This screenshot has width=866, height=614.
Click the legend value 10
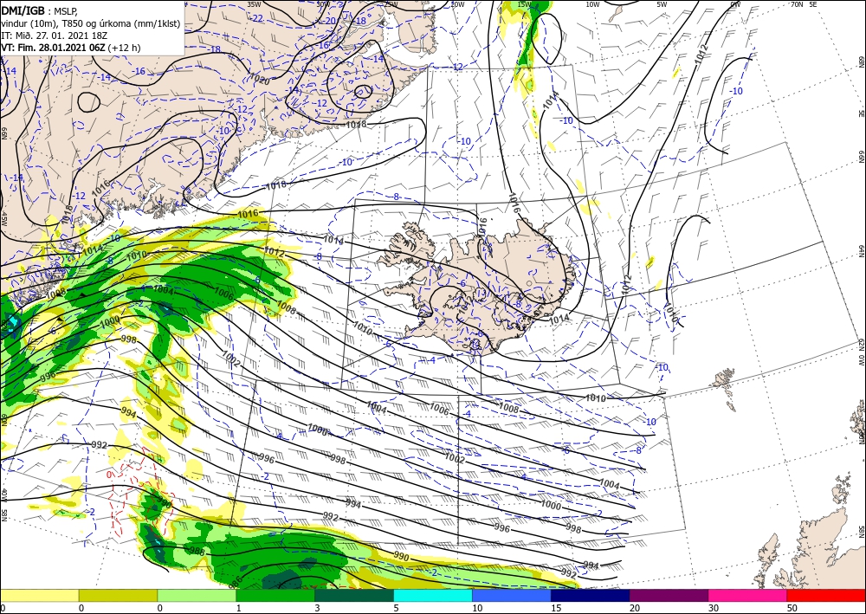[477, 608]
